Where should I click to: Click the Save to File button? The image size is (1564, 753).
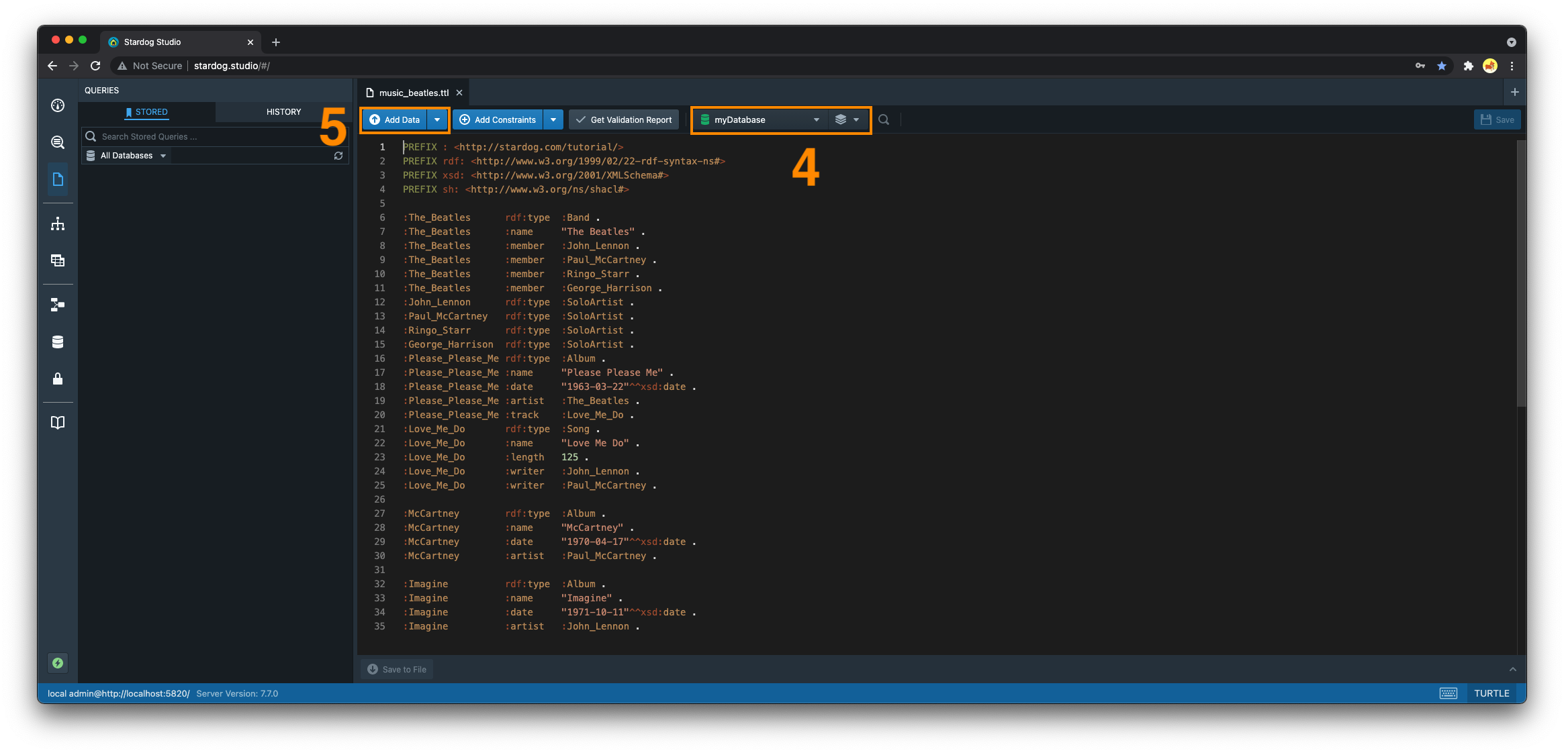click(397, 669)
